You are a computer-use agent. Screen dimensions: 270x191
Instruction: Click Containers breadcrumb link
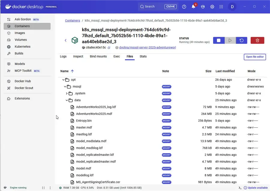point(73,20)
